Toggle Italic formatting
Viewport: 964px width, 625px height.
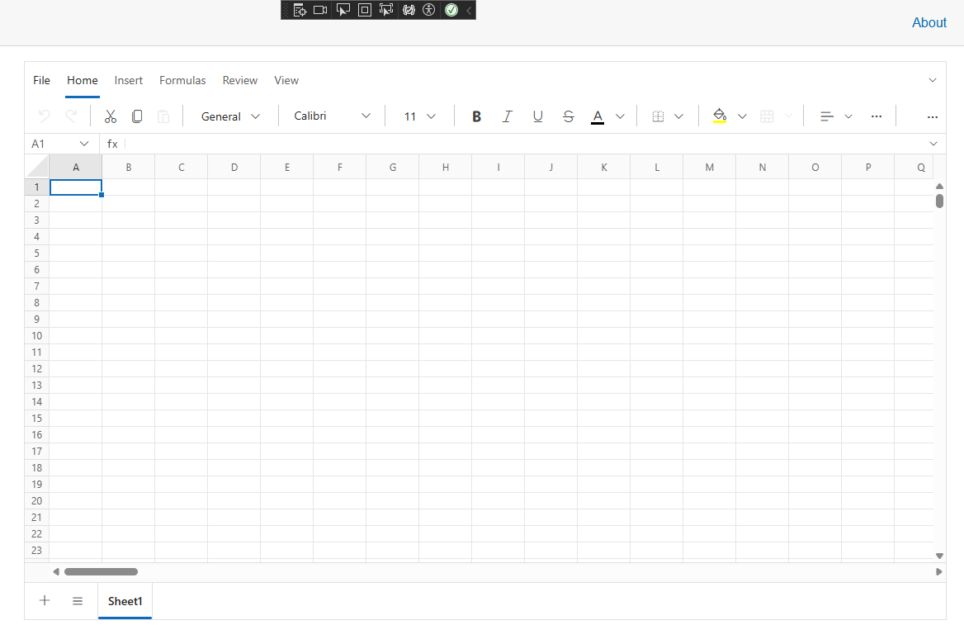pyautogui.click(x=508, y=116)
